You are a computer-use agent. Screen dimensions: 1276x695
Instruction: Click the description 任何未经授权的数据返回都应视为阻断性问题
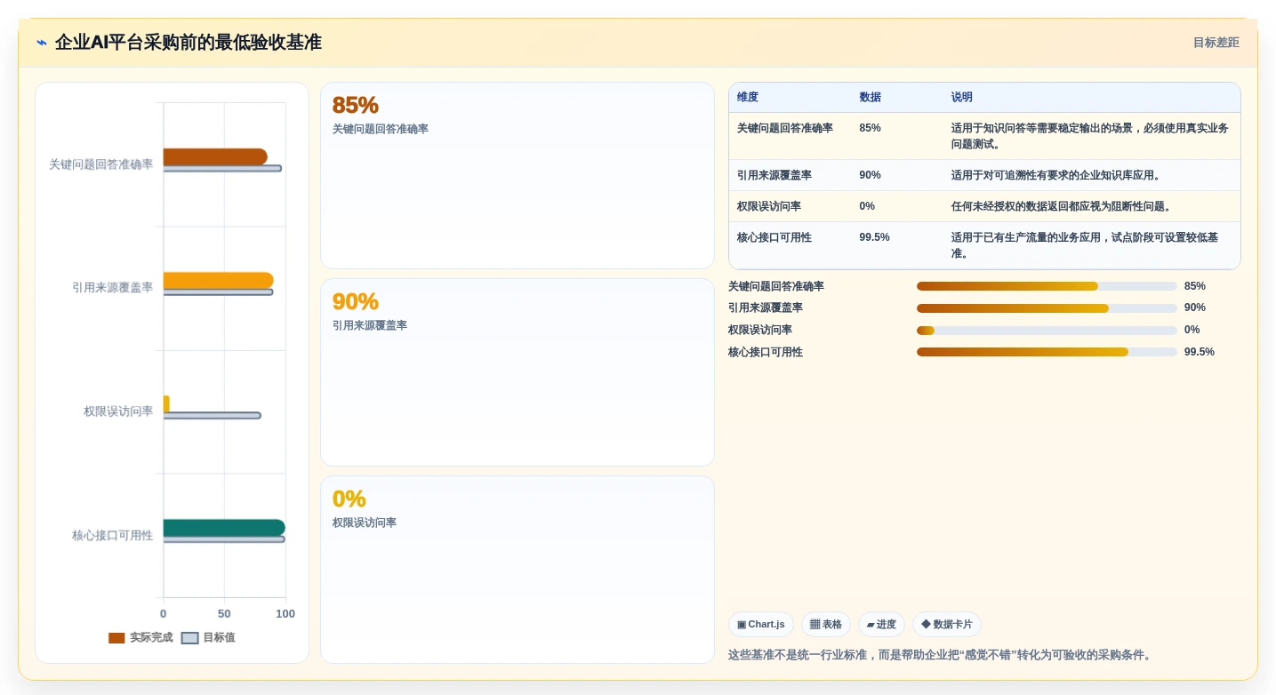[x=1063, y=206]
